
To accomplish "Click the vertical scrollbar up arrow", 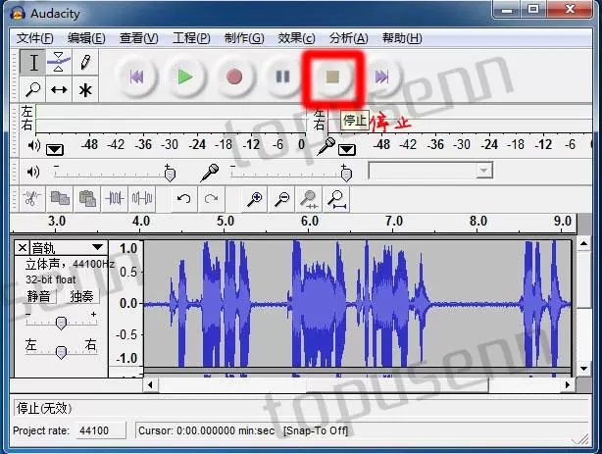I will click(583, 243).
